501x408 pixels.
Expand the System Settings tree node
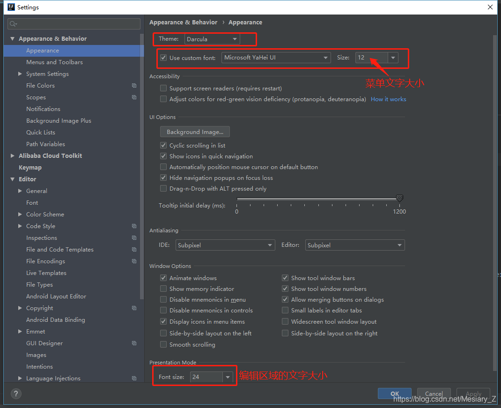tap(20, 74)
